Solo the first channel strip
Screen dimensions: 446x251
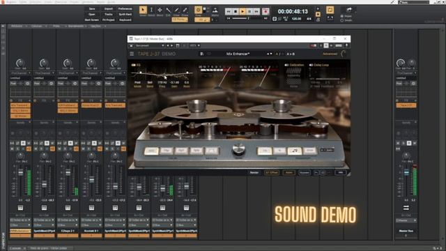[17, 149]
